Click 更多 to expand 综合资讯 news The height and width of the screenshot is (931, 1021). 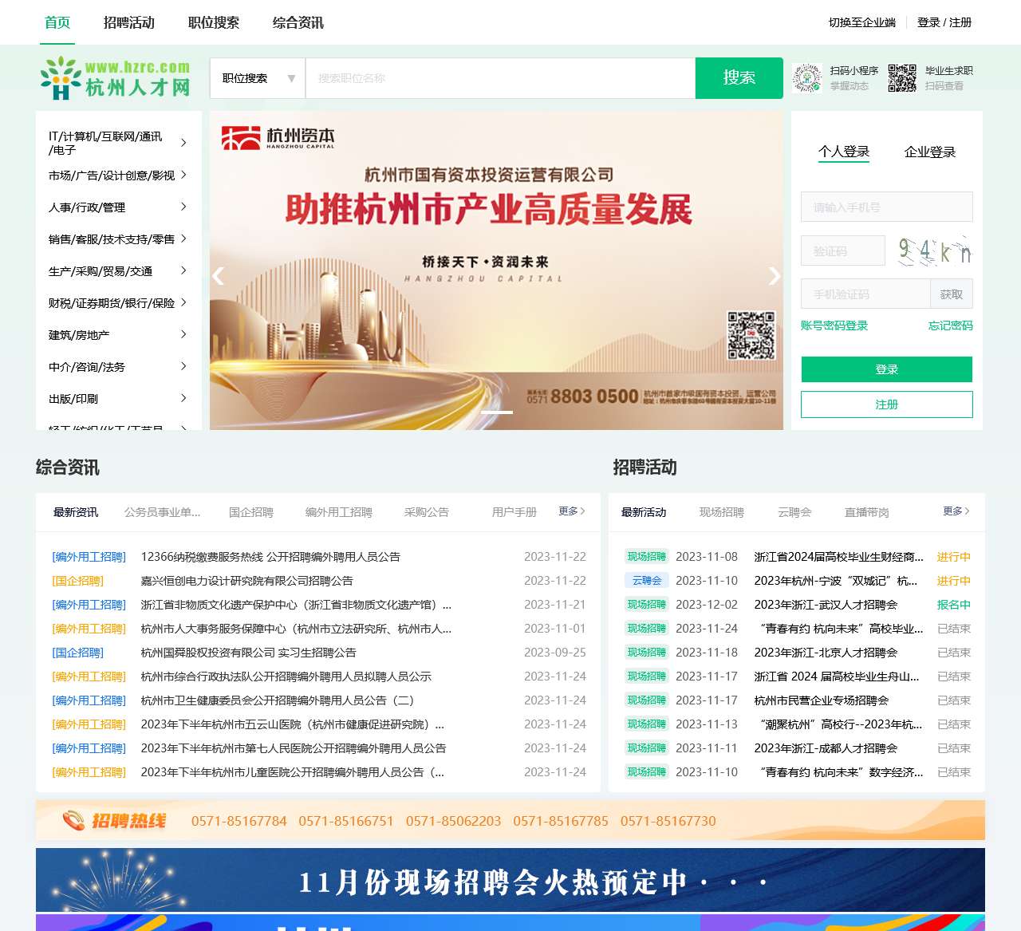pos(570,511)
